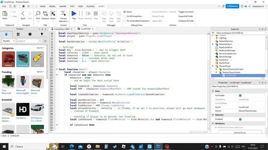Open the PLUGINS ribbon tab

click(x=90, y=6)
